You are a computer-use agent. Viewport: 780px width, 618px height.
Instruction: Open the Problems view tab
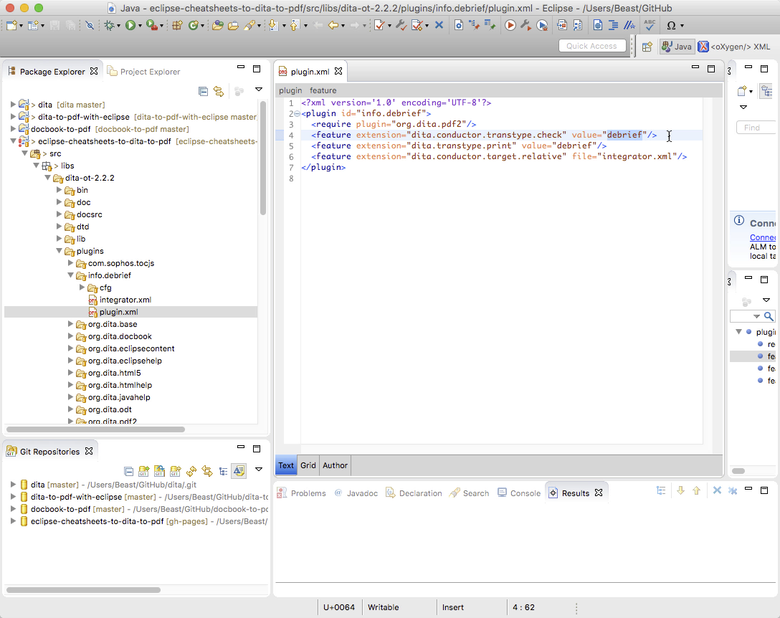[x=301, y=493]
